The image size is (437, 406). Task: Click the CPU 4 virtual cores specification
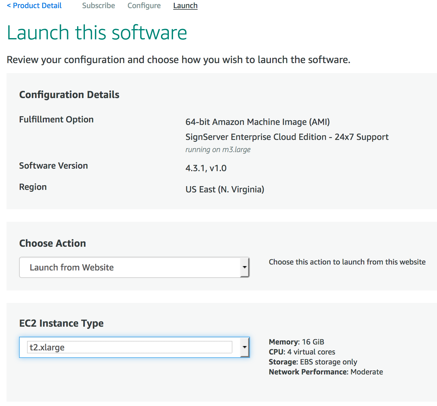(x=302, y=352)
